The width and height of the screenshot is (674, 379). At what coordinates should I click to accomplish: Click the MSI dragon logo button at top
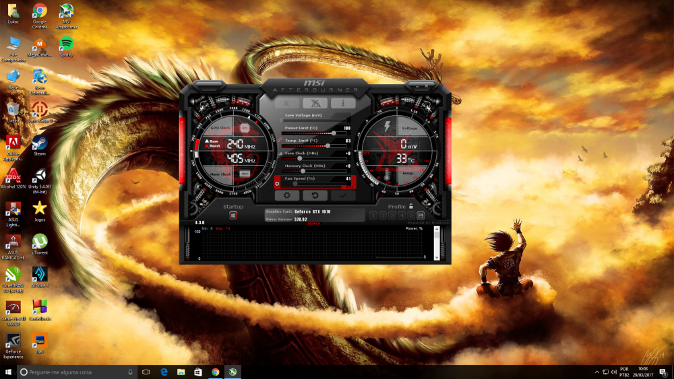click(315, 103)
